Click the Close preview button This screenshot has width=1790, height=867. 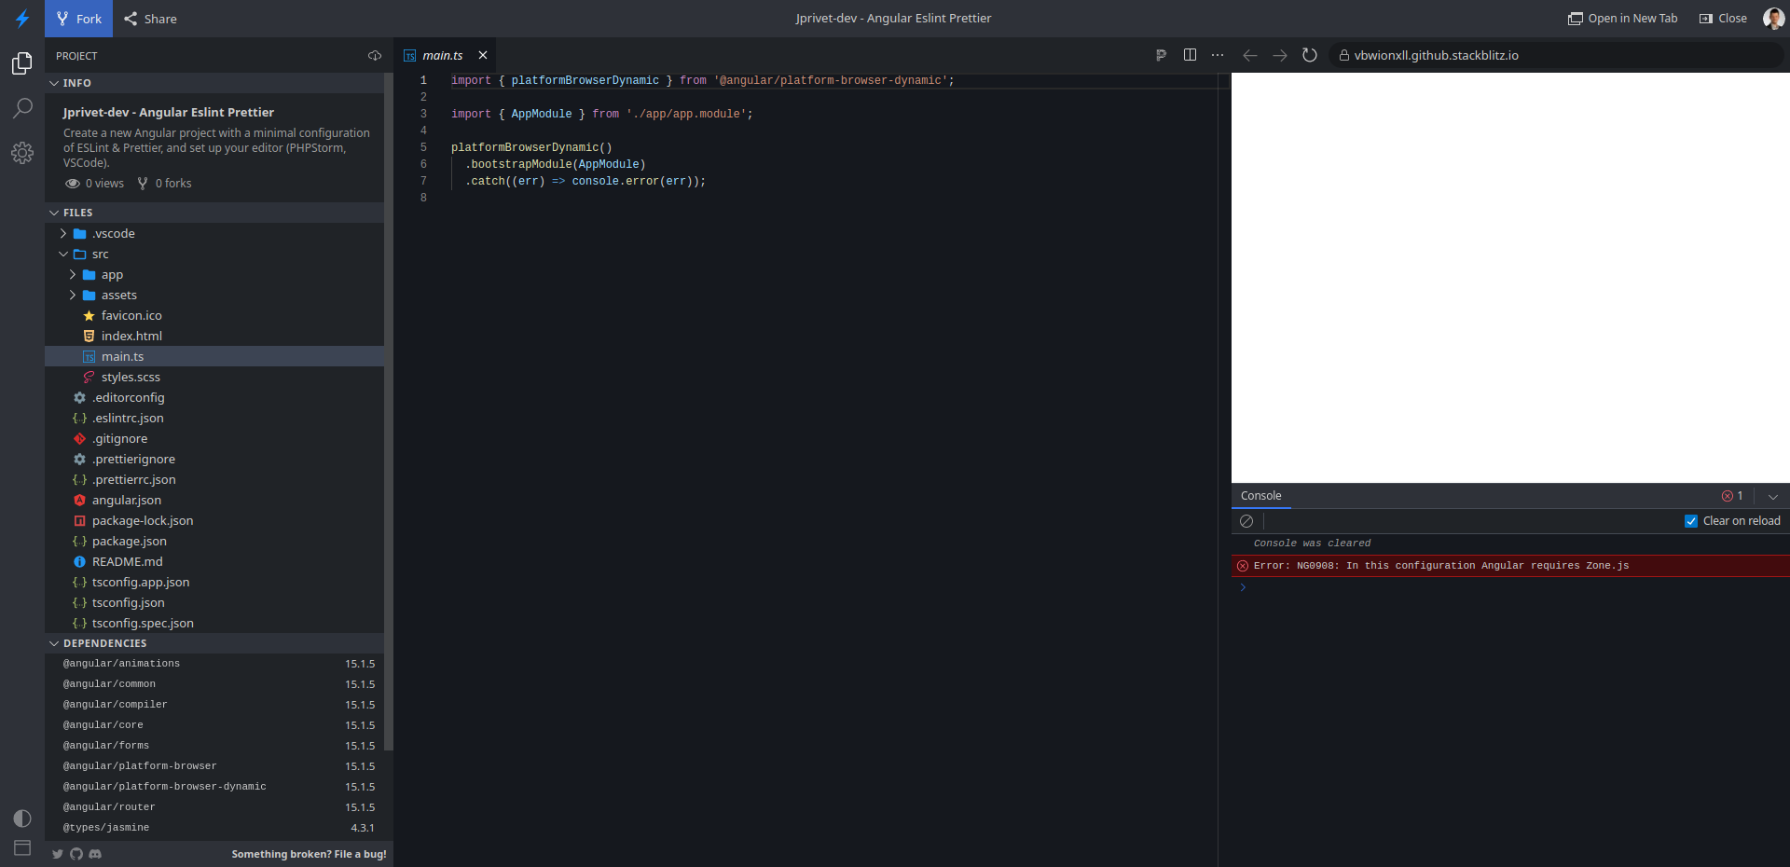1723,19
